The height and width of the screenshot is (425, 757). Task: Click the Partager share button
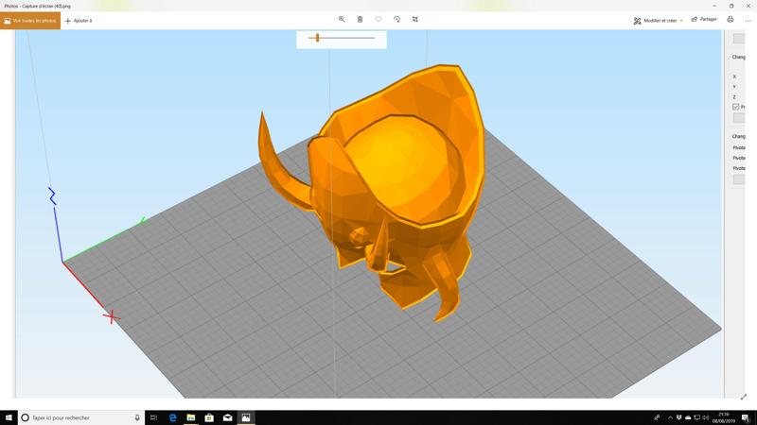[704, 19]
